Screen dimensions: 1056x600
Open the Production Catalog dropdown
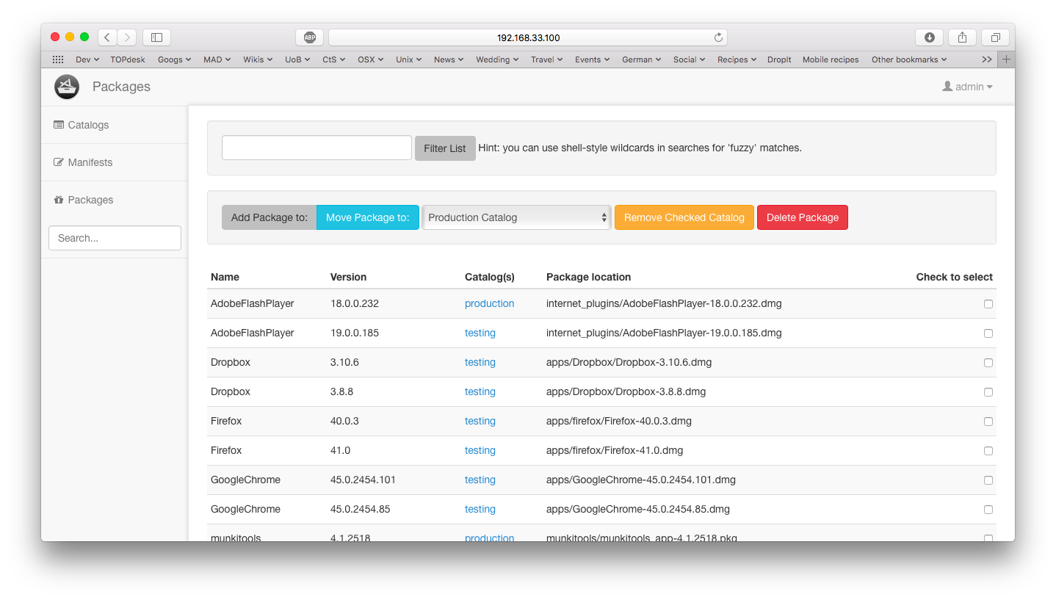[517, 217]
